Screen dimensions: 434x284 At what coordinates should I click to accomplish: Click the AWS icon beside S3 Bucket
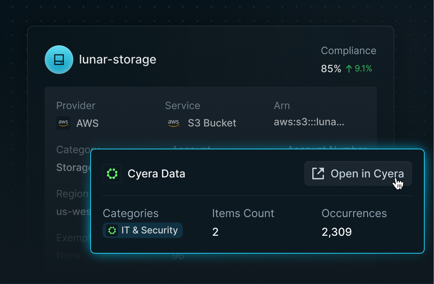point(173,123)
